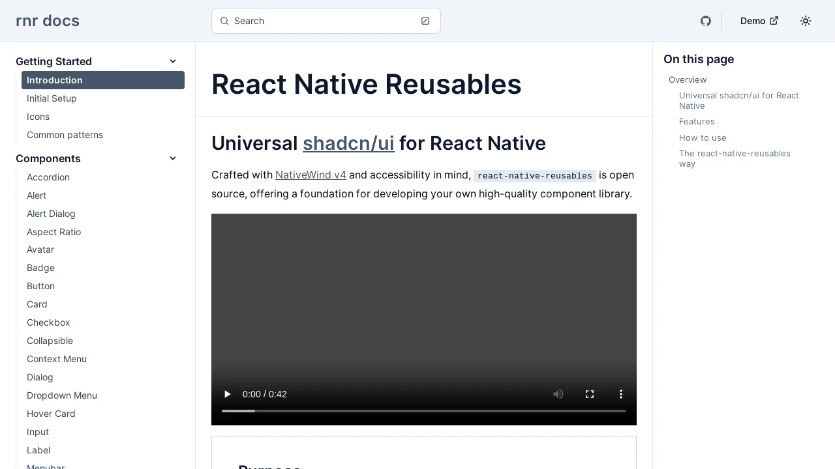The width and height of the screenshot is (835, 469).
Task: Jump to How to use section
Action: click(703, 137)
